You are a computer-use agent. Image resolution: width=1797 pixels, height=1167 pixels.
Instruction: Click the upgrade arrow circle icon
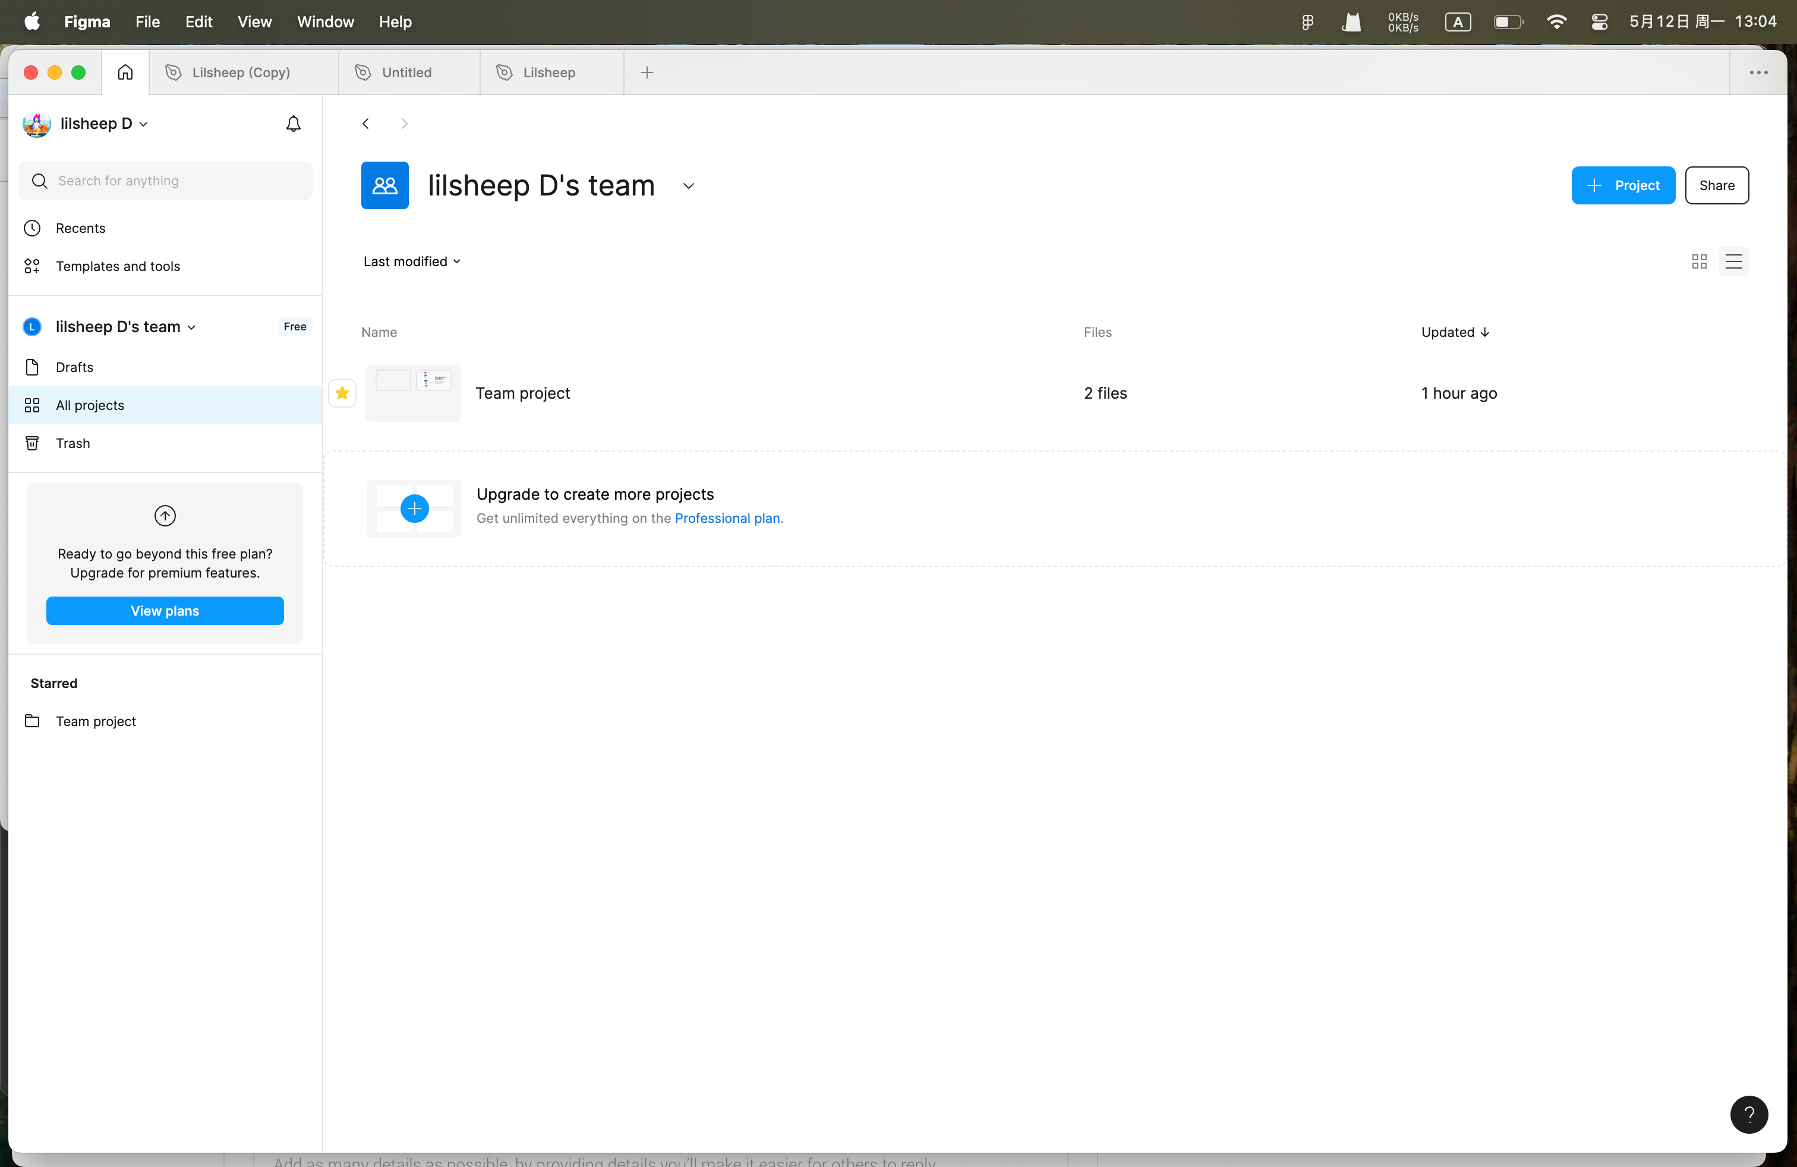coord(165,516)
